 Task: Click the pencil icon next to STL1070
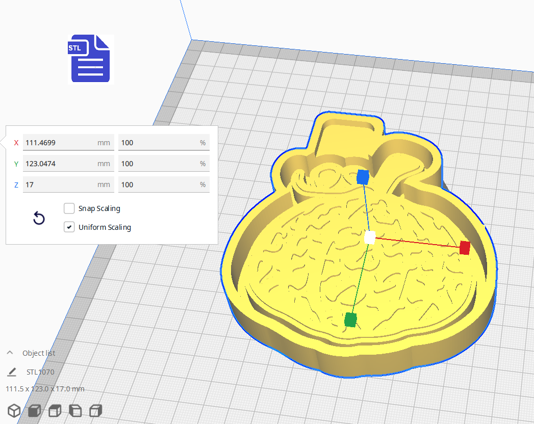tap(11, 372)
